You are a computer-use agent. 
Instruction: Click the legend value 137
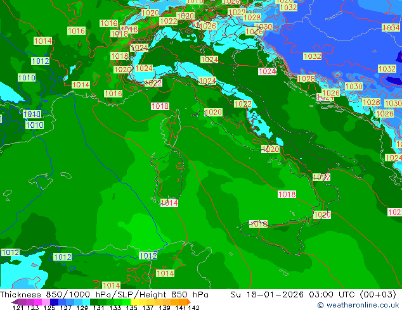click(148, 307)
